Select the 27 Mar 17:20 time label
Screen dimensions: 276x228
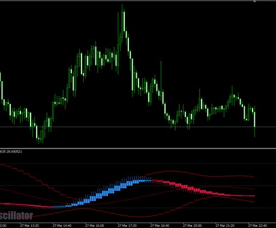point(127,226)
